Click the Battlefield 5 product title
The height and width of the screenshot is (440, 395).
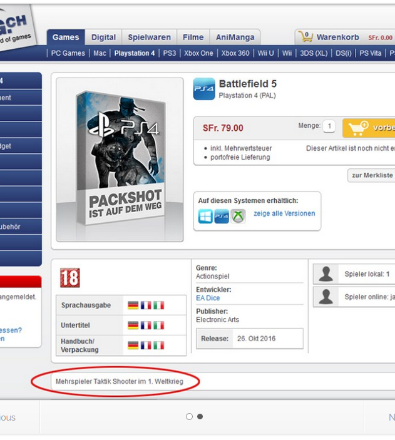(248, 84)
